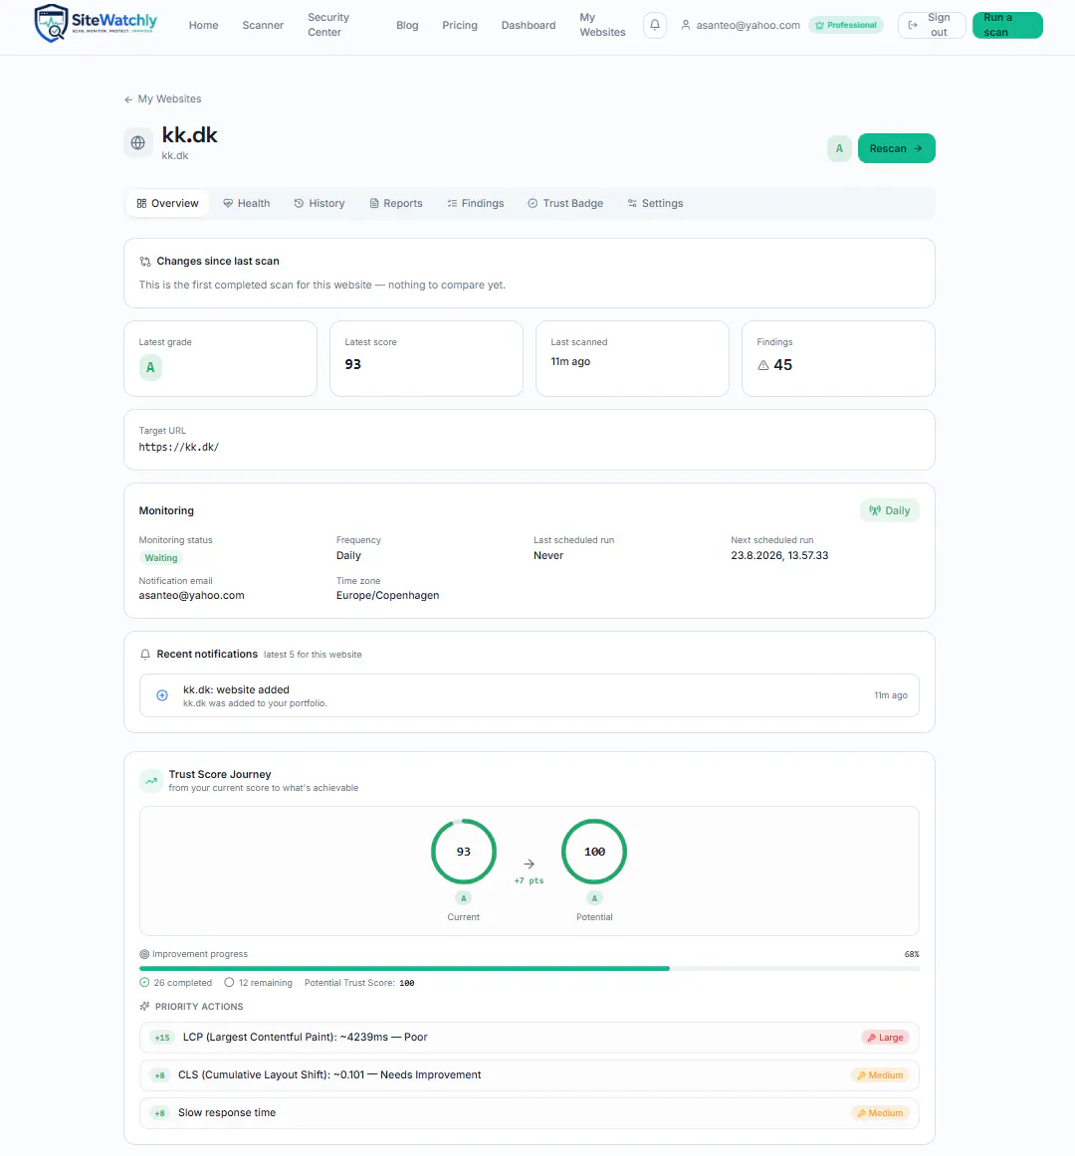Open Dashboard in the navigation
The width and height of the screenshot is (1075, 1156).
(x=529, y=25)
